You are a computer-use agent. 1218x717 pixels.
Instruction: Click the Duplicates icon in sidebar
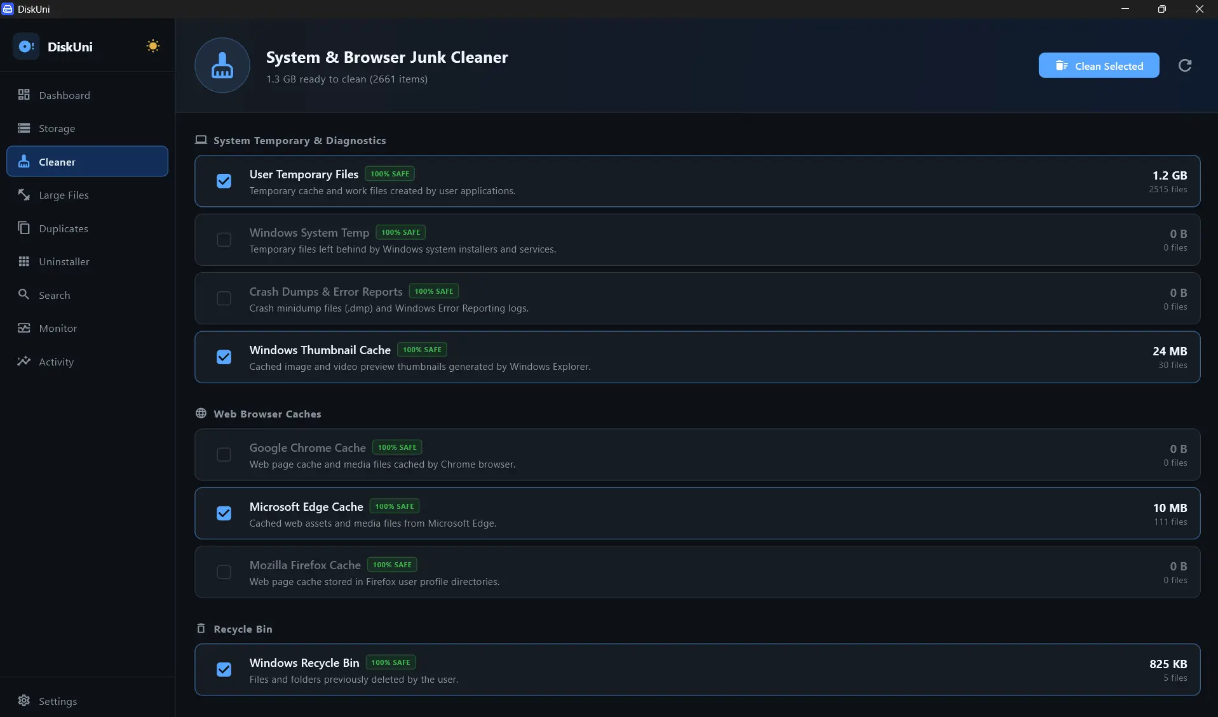click(24, 228)
